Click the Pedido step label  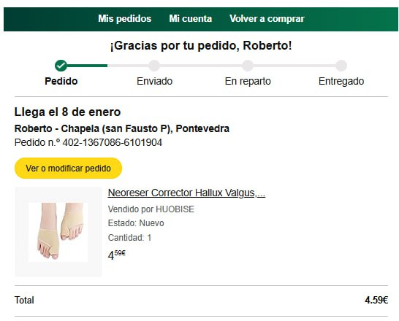[61, 81]
